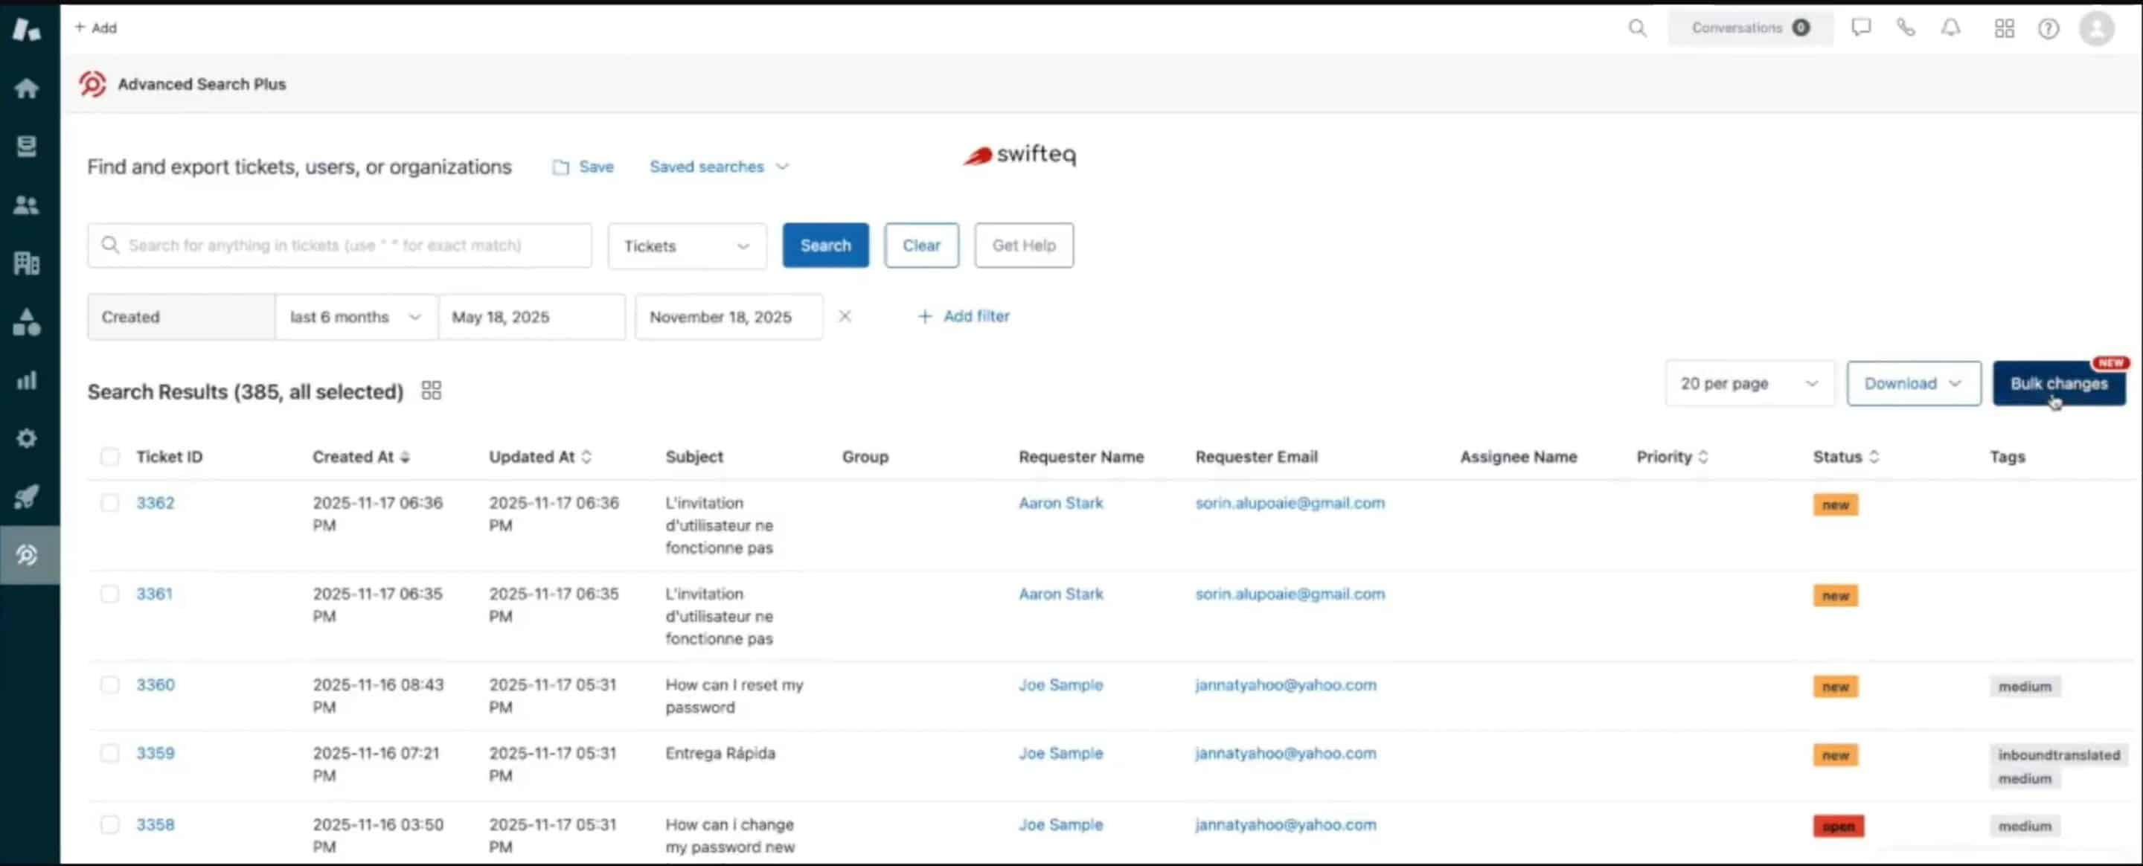This screenshot has width=2143, height=866.
Task: Check the box for ticket 3358
Action: tap(110, 824)
